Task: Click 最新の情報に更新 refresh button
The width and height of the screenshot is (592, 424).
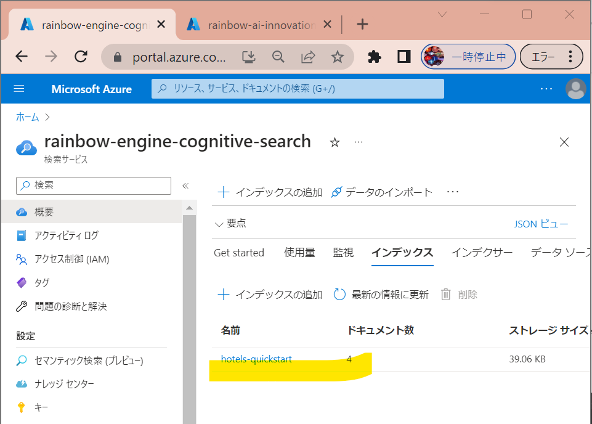Action: 381,295
